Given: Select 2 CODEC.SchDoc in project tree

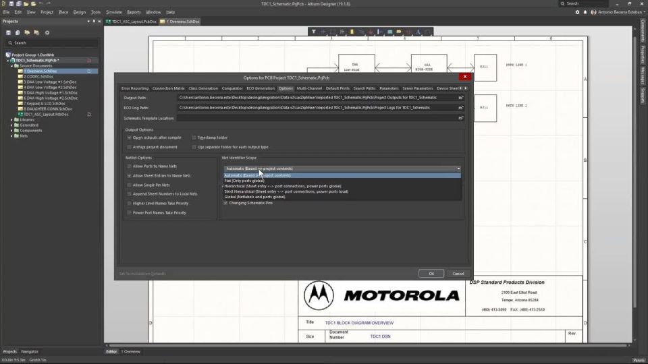Looking at the screenshot, I should tap(38, 77).
